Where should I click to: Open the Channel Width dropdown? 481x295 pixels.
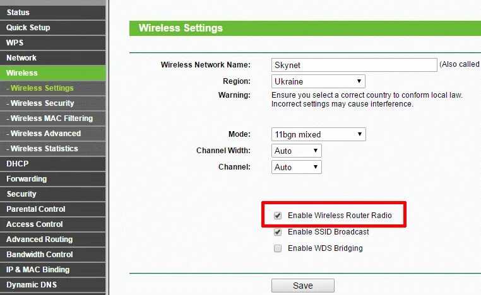tap(296, 151)
